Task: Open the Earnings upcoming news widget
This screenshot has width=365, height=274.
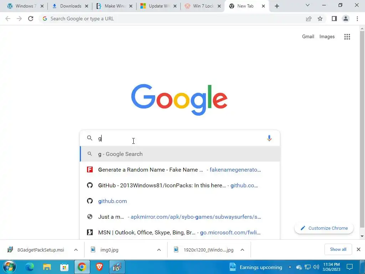Action: coord(256,267)
